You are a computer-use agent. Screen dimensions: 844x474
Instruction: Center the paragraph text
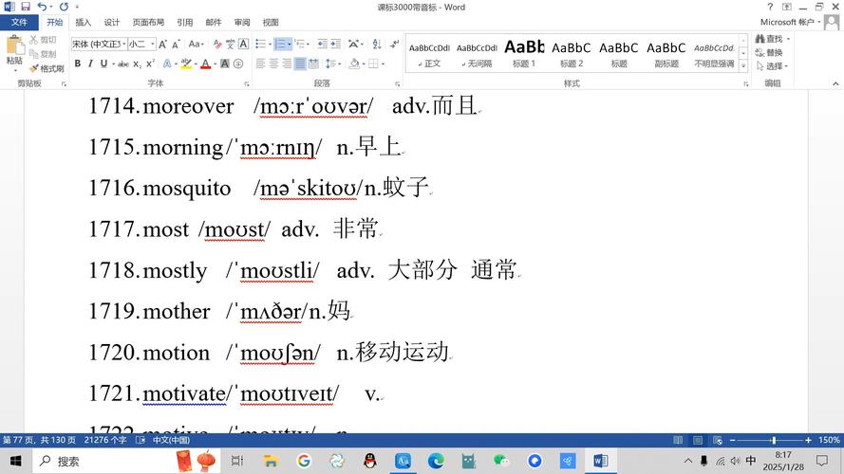[273, 64]
